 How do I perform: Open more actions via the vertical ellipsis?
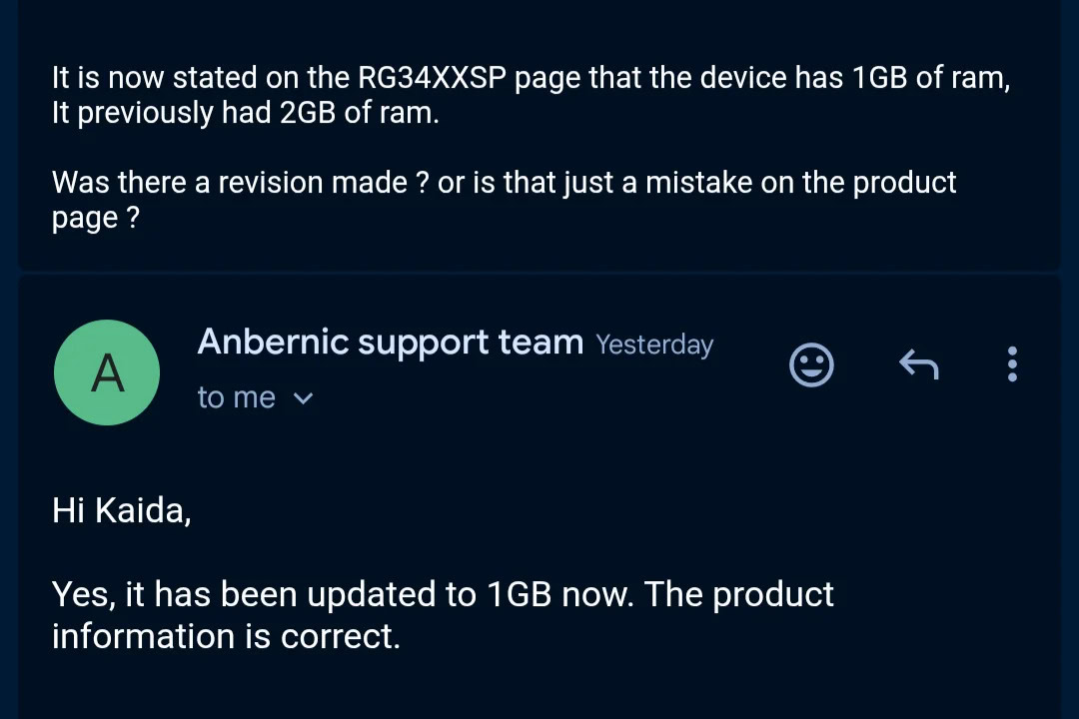1012,363
